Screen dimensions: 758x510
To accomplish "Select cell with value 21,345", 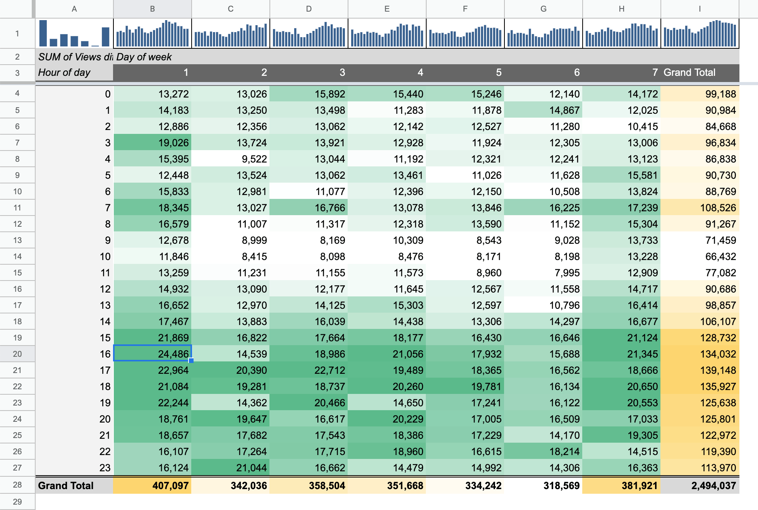I will click(622, 354).
